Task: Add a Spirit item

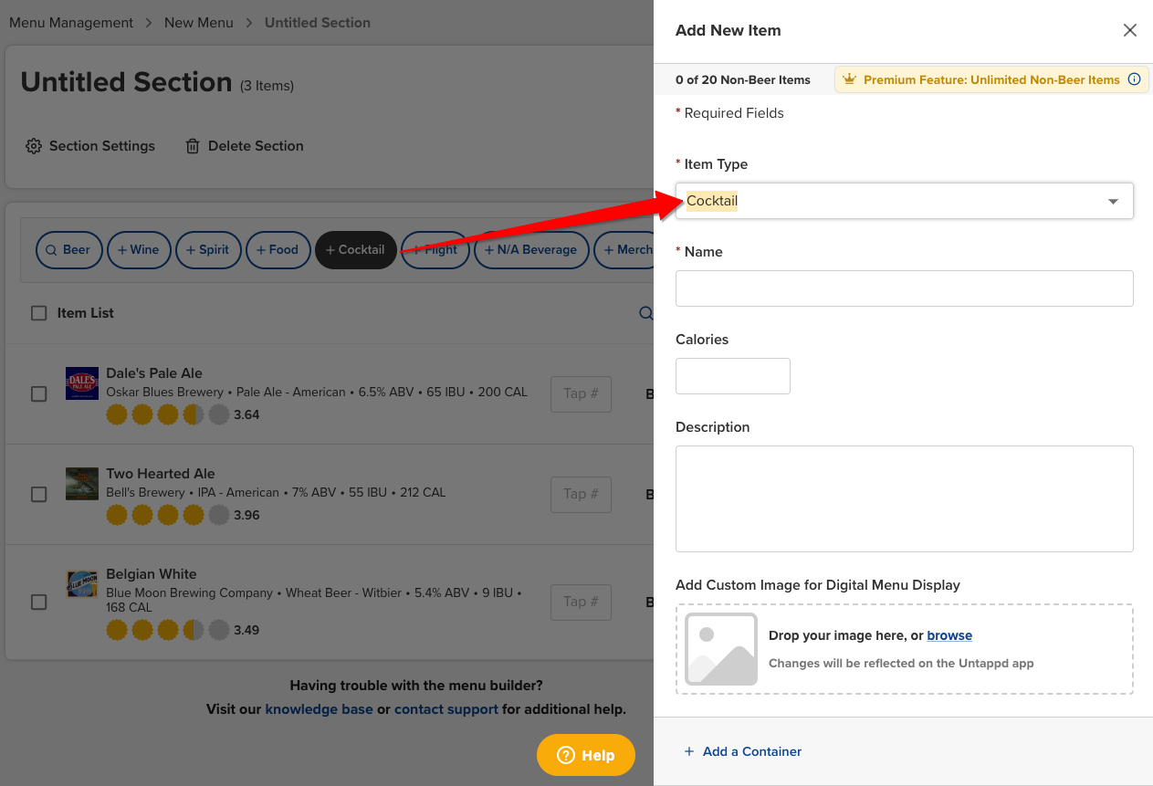Action: pyautogui.click(x=208, y=250)
